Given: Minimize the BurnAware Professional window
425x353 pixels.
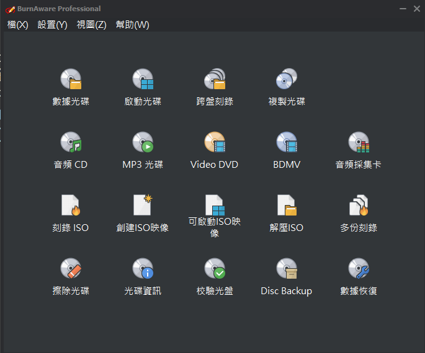Looking at the screenshot, I should [x=403, y=9].
